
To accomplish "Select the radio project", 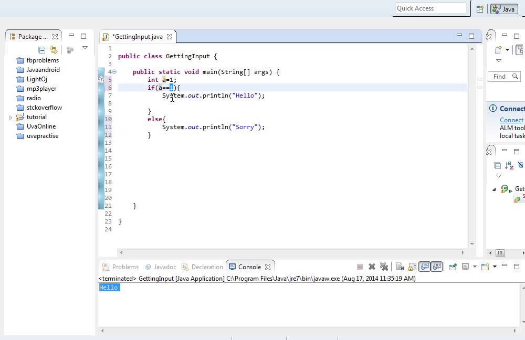I will tap(29, 98).
